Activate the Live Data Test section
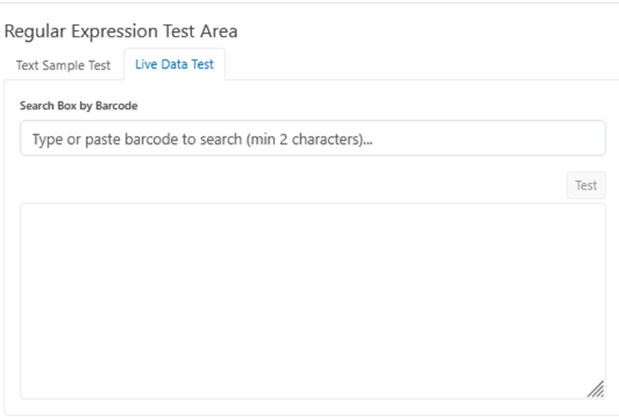Viewport: 619px width, 417px height. pos(174,64)
